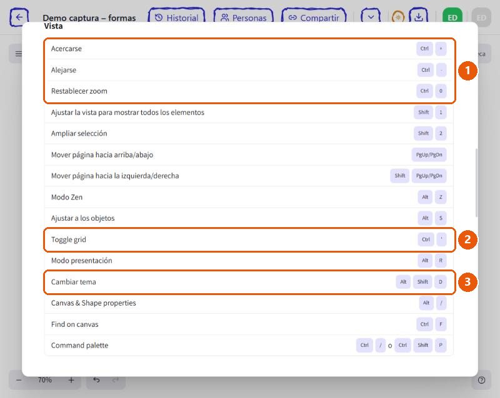Click the "PgUp/PgDn" key in arriba/abajo row
This screenshot has height=398, width=500.
pos(429,155)
